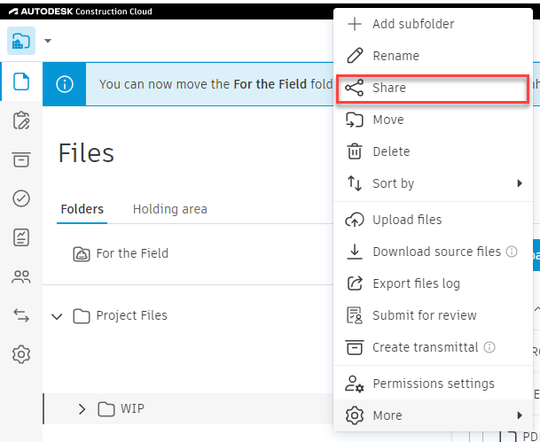Click info icon next to Create transmittal
This screenshot has height=442, width=540.
(489, 347)
